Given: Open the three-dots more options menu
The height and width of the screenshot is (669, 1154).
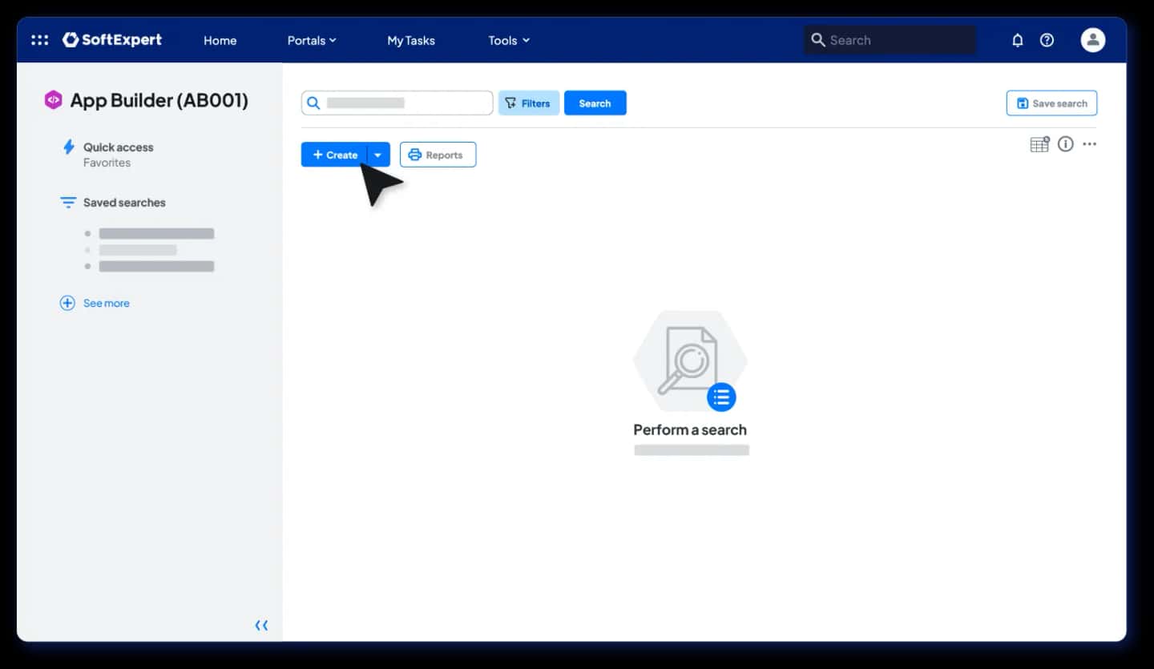Looking at the screenshot, I should click(1089, 144).
